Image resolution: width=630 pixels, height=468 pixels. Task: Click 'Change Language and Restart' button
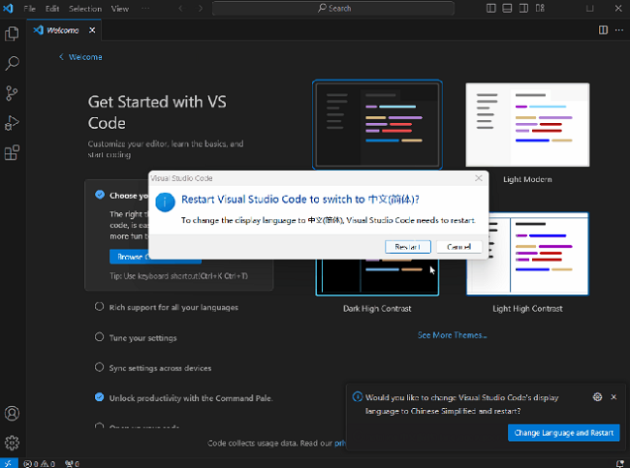(x=563, y=433)
